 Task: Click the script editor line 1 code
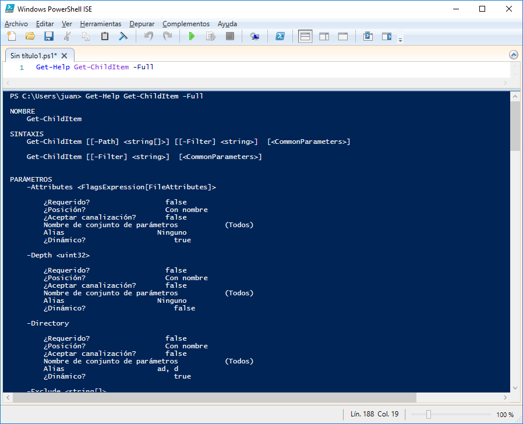(x=95, y=67)
